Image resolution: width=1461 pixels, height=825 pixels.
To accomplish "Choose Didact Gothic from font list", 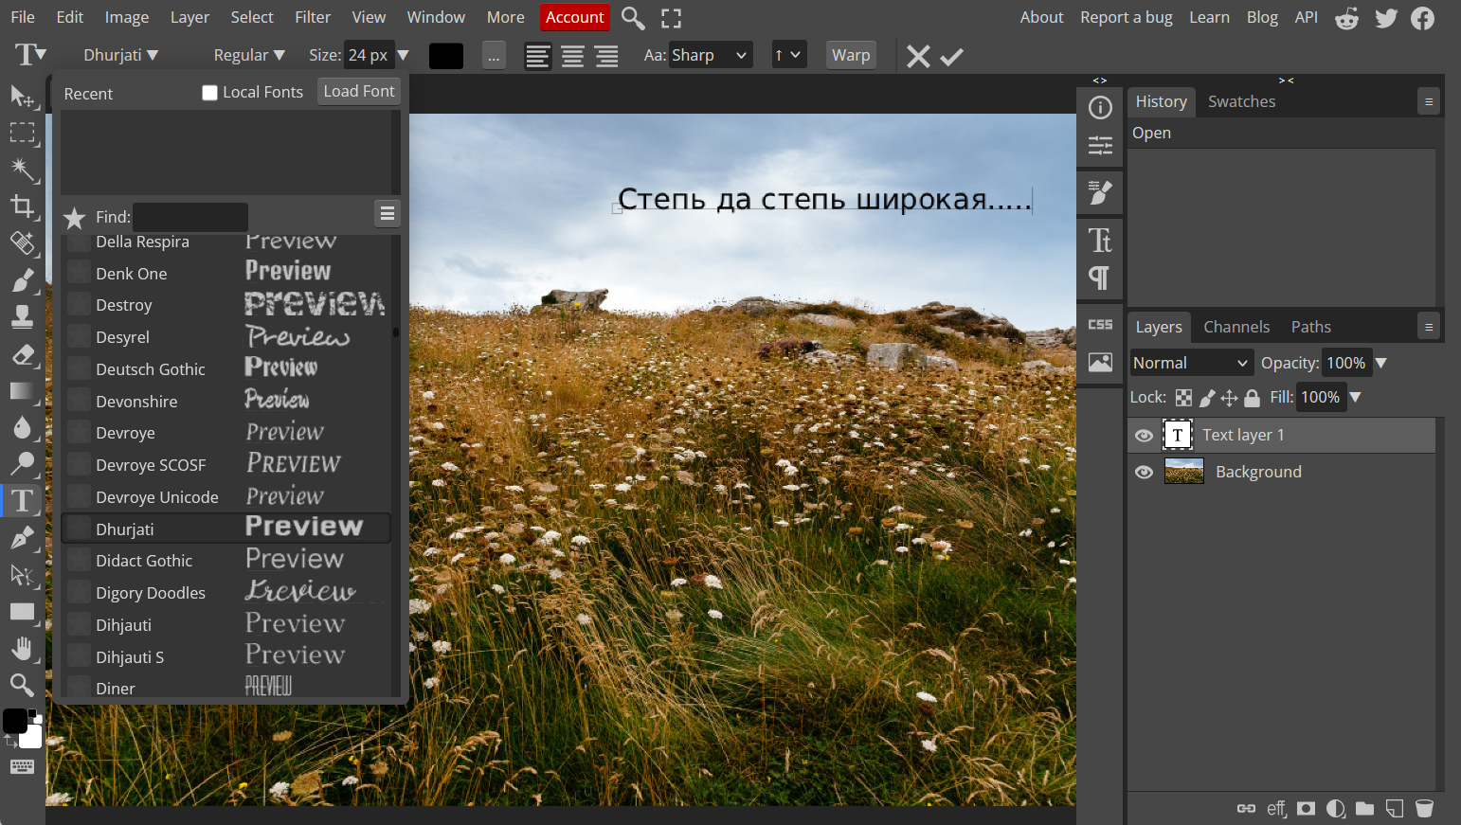I will click(x=144, y=561).
